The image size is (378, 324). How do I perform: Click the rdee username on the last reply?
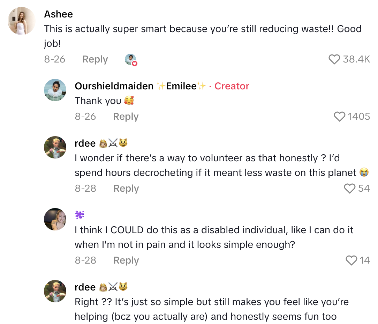click(x=85, y=287)
